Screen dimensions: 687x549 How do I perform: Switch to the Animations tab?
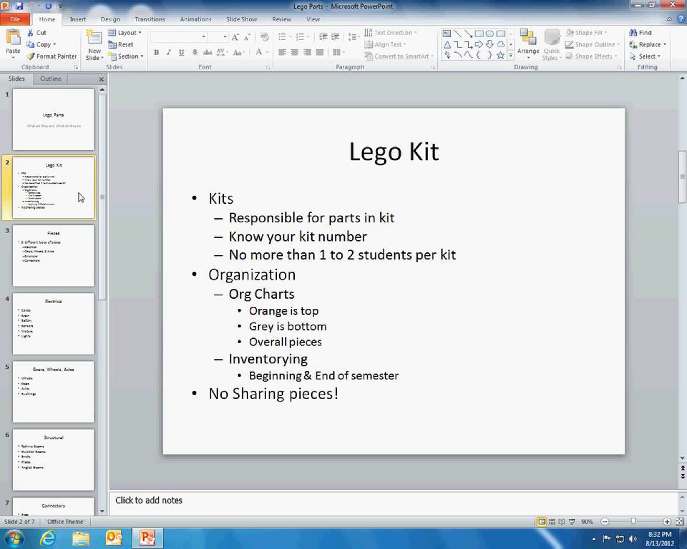(x=196, y=19)
